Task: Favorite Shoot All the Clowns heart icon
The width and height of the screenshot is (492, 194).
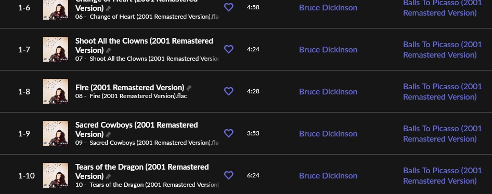Action: tap(229, 49)
